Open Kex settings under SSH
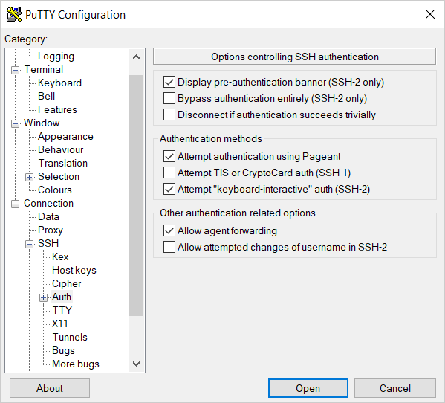Viewport: 445px width, 403px height. point(60,257)
